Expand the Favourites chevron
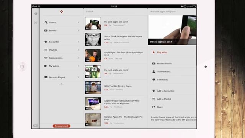 coord(78,42)
